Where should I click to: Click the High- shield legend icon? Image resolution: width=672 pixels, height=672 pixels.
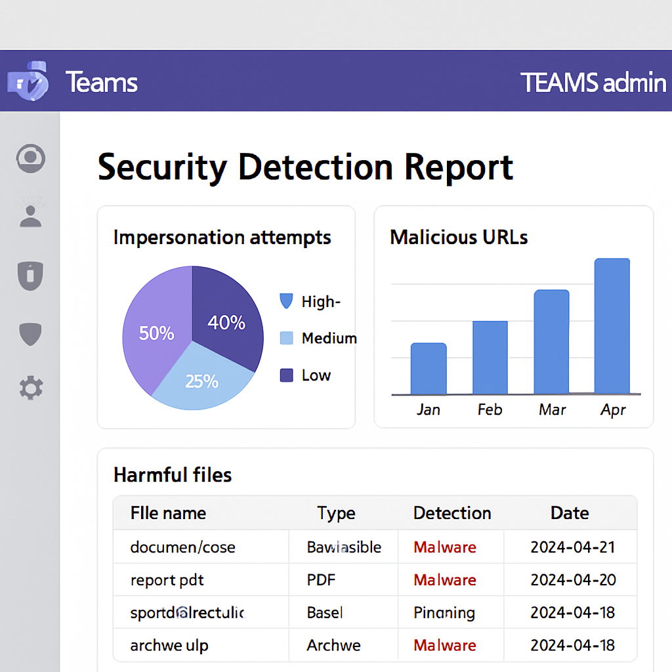(x=286, y=301)
